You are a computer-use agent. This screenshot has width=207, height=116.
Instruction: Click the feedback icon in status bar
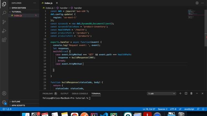pyautogui.click(x=198, y=109)
